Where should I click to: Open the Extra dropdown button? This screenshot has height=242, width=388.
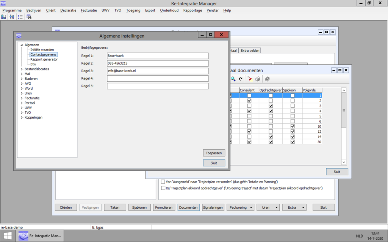(294, 208)
